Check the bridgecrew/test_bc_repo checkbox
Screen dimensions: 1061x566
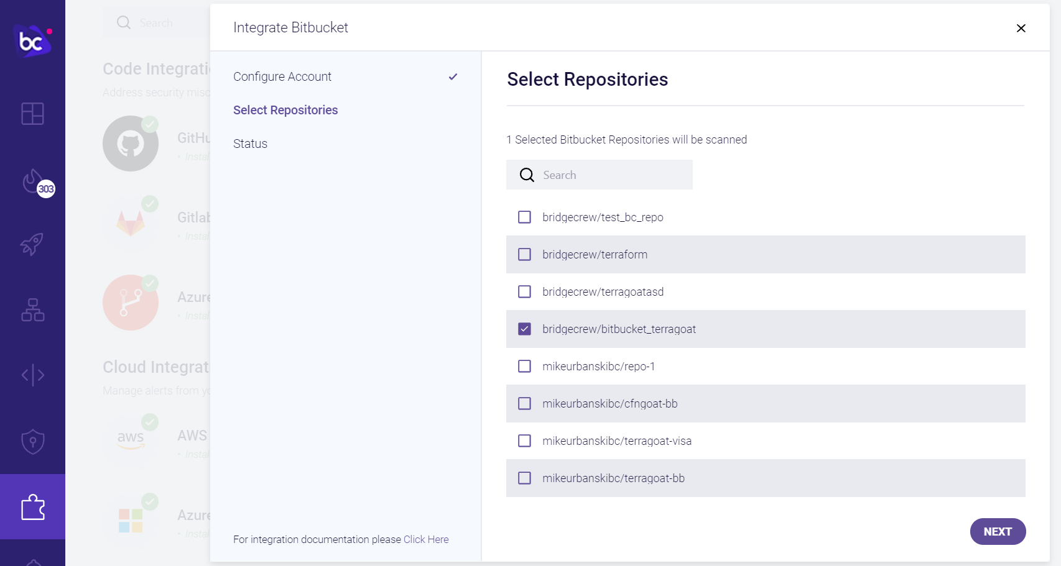(524, 217)
